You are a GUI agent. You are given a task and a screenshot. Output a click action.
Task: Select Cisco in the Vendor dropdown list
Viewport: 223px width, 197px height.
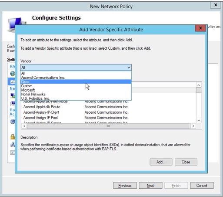coord(76,82)
